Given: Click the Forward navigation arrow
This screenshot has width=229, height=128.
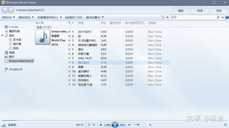Looking at the screenshot, I should click(x=11, y=10).
